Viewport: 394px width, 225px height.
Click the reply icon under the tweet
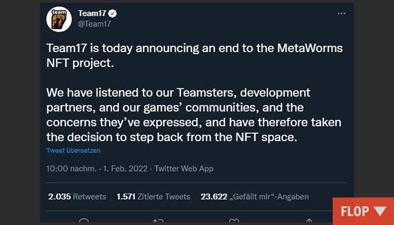pos(84,221)
